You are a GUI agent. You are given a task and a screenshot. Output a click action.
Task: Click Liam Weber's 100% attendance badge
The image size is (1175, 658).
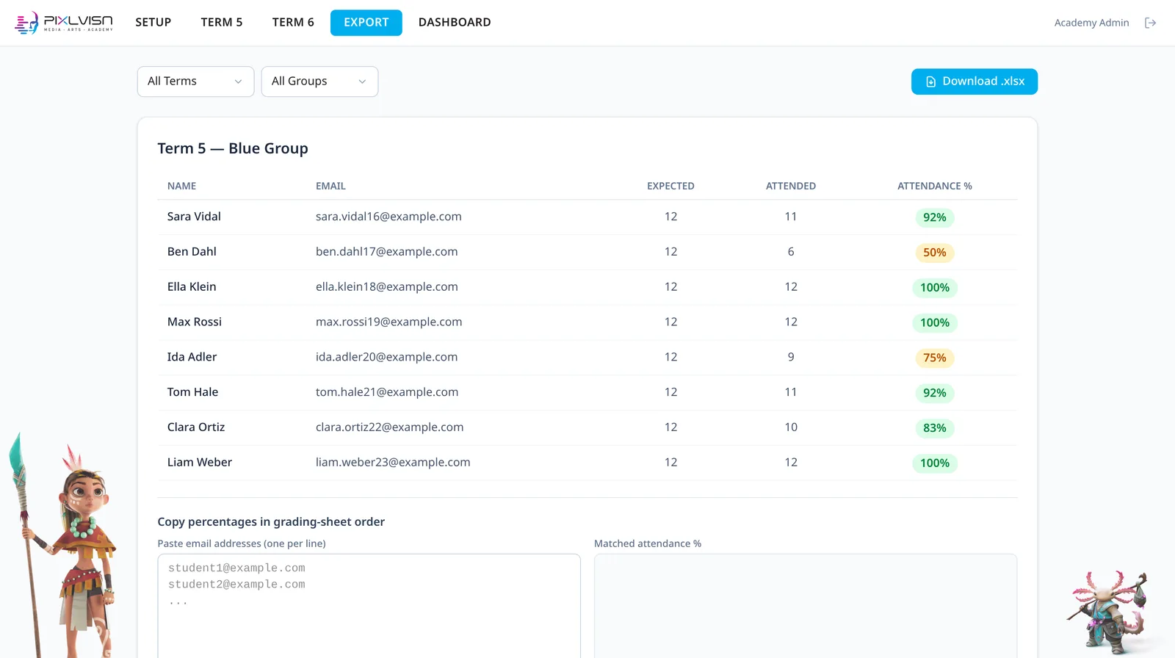935,463
